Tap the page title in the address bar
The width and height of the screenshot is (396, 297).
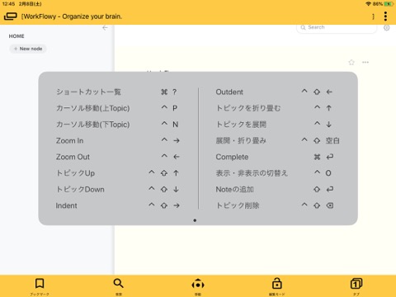(x=72, y=16)
